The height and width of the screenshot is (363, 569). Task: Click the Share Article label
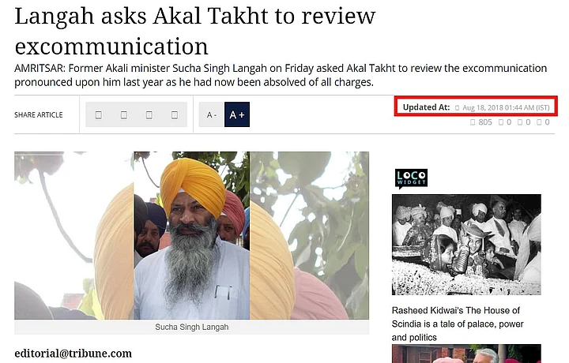click(x=39, y=115)
